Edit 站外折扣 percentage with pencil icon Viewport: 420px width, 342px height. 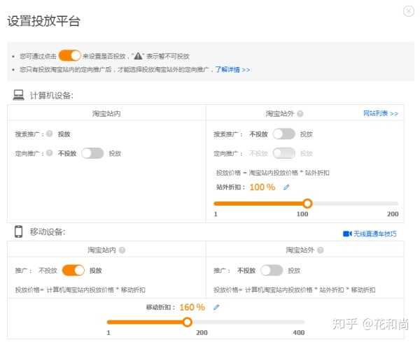(x=286, y=187)
